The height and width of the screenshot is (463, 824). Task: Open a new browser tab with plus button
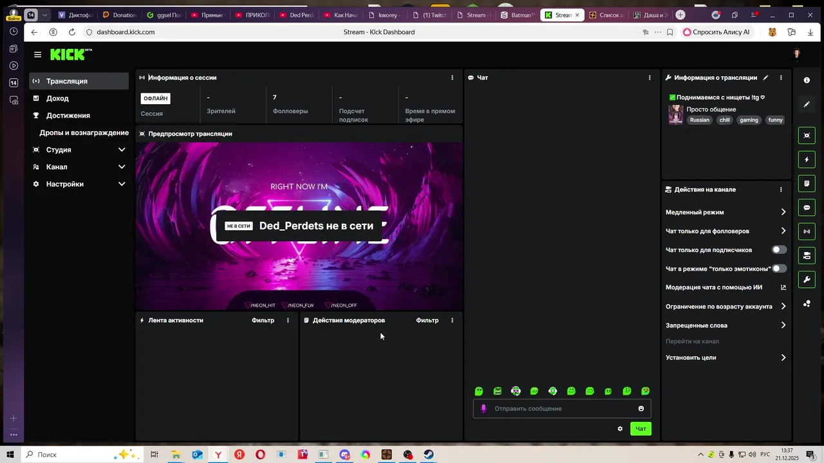[x=680, y=15]
